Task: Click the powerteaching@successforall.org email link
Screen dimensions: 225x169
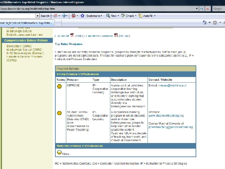Action: pyautogui.click(x=171, y=127)
